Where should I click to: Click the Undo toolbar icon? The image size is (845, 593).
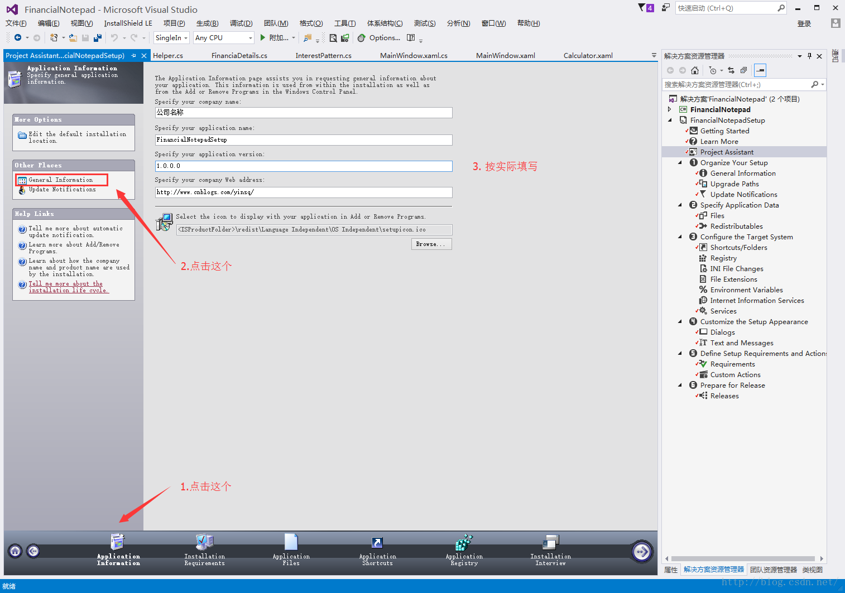(114, 37)
